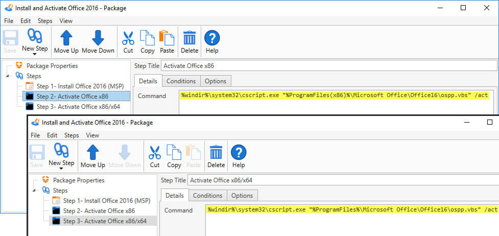The height and width of the screenshot is (236, 499).
Task: Collapse Steps tree node in back window
Action: tap(7, 77)
